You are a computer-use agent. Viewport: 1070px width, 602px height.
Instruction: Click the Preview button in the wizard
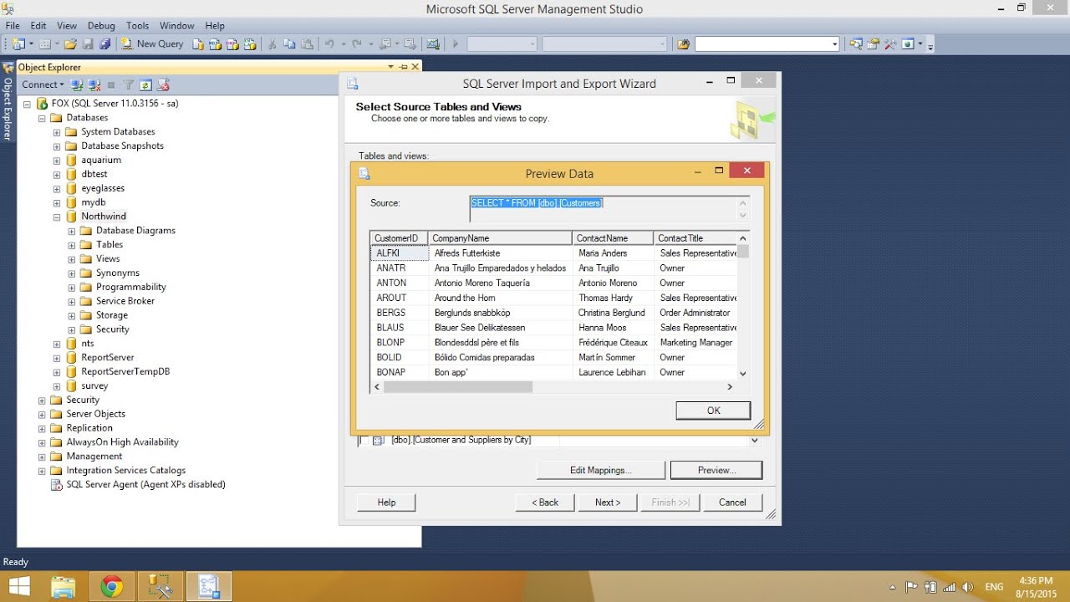pyautogui.click(x=716, y=470)
